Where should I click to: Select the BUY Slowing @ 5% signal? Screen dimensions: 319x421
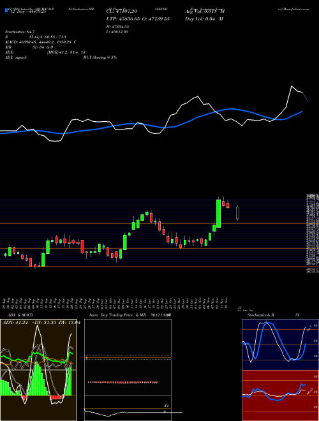pos(100,57)
